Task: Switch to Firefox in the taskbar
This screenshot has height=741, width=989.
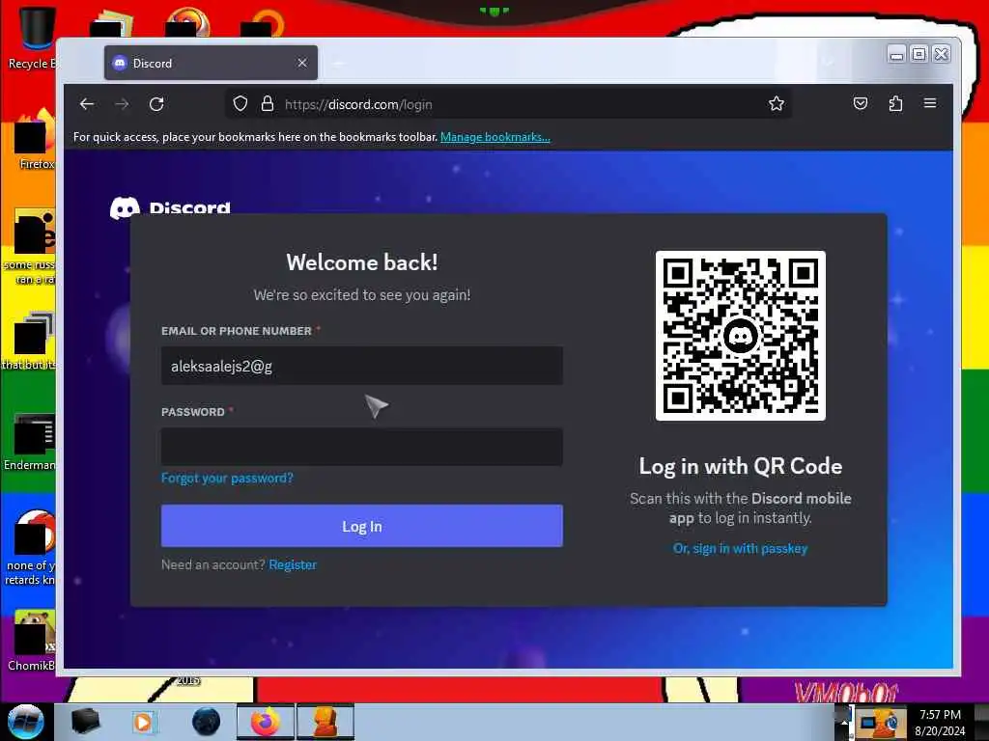Action: pos(266,722)
